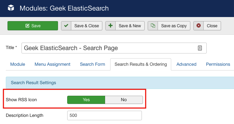Screen dimensions: 234x124
Task: Click the Save & Close button
Action: coord(82,26)
